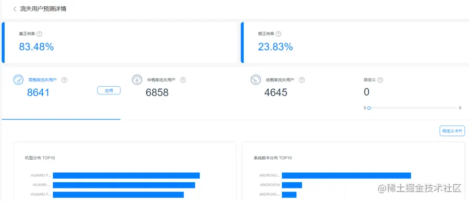Click the top HUAWEI P... bar in 机型分布

click(126, 175)
